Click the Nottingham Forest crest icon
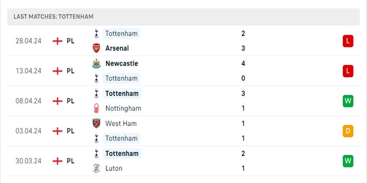 (x=96, y=108)
